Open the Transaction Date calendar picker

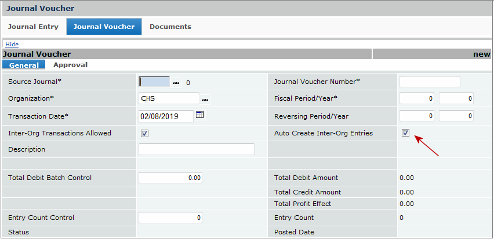(199, 115)
